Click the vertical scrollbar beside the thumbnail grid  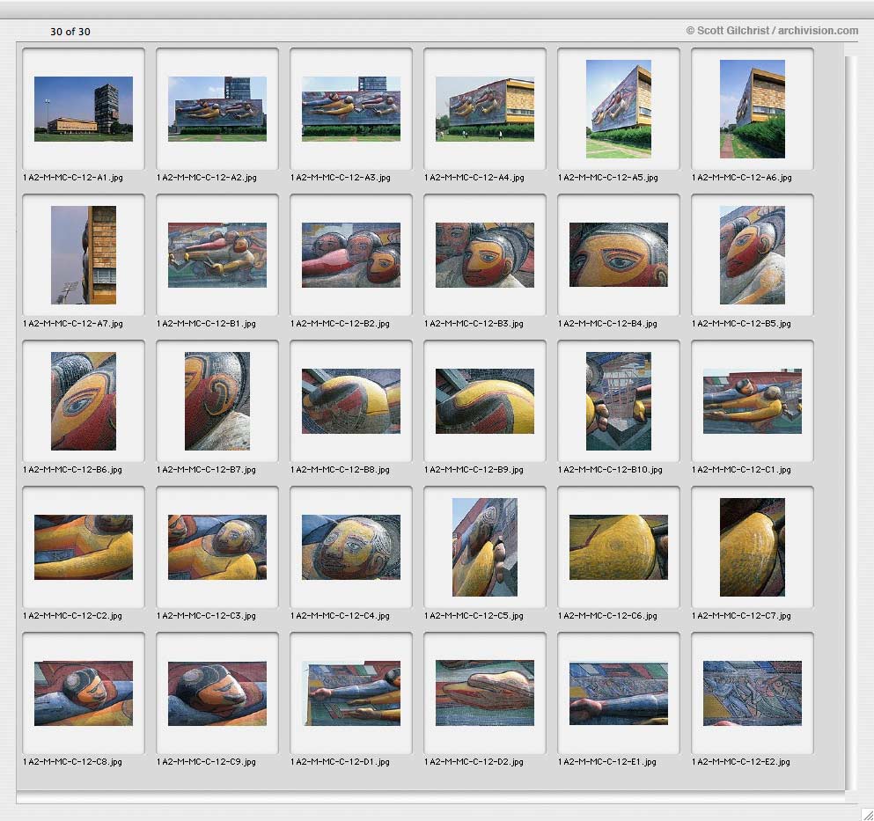point(850,422)
